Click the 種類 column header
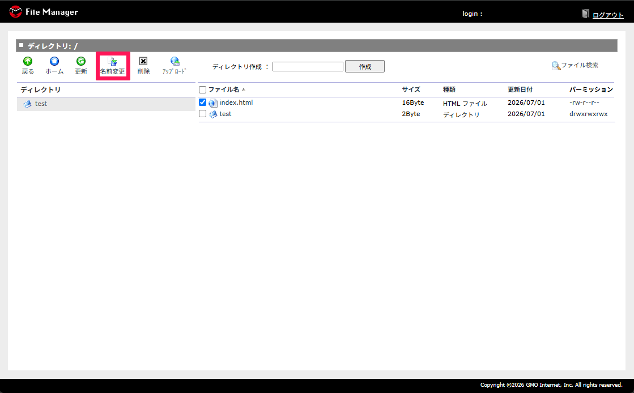This screenshot has height=393, width=634. (449, 89)
